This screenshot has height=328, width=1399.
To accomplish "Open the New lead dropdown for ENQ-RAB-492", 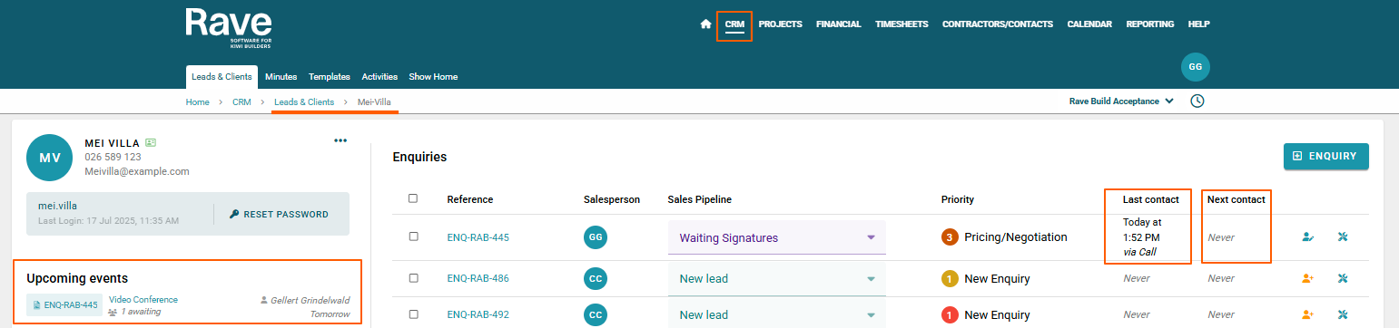I will (x=776, y=314).
